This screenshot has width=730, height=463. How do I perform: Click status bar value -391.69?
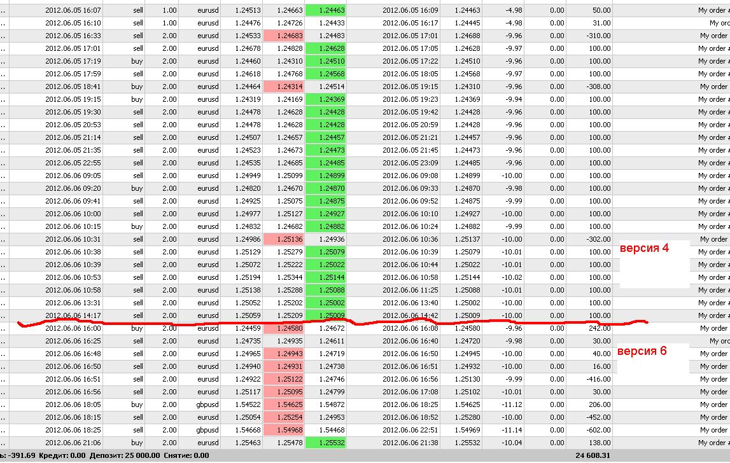[22, 455]
